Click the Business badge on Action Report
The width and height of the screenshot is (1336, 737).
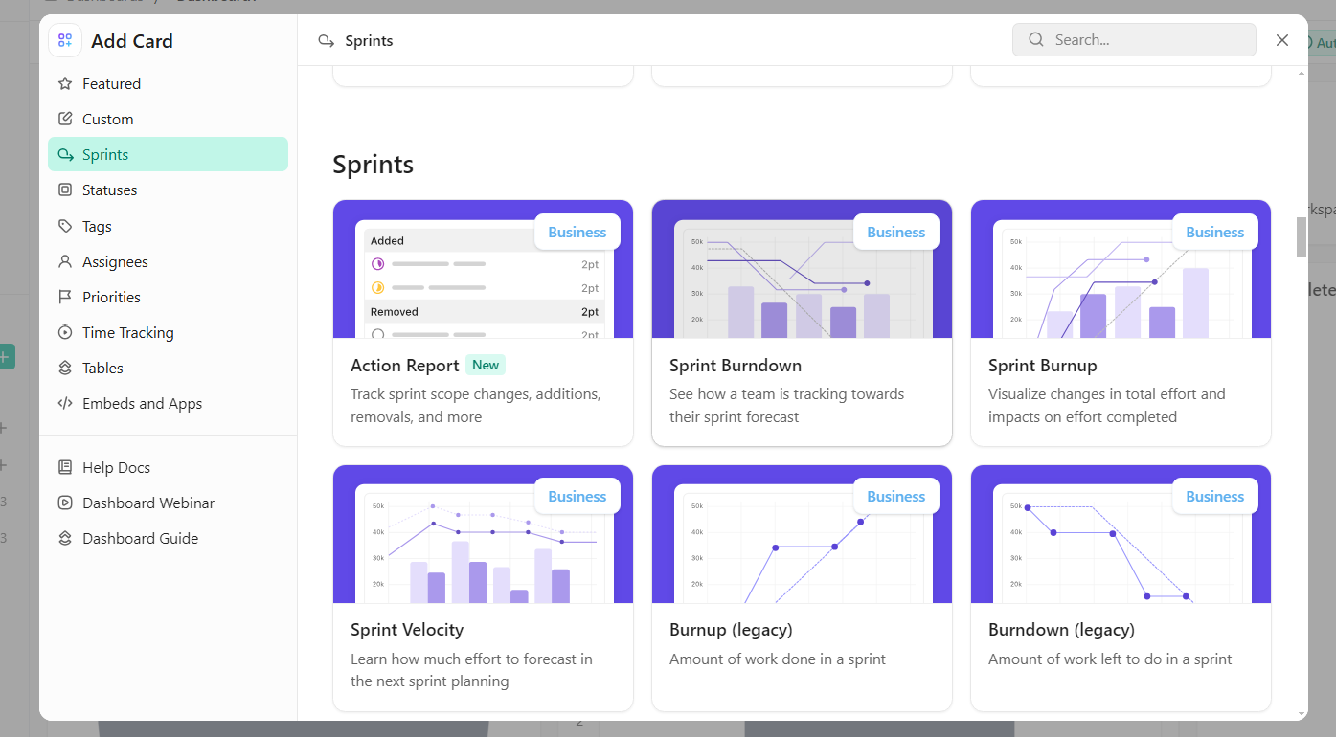(577, 232)
